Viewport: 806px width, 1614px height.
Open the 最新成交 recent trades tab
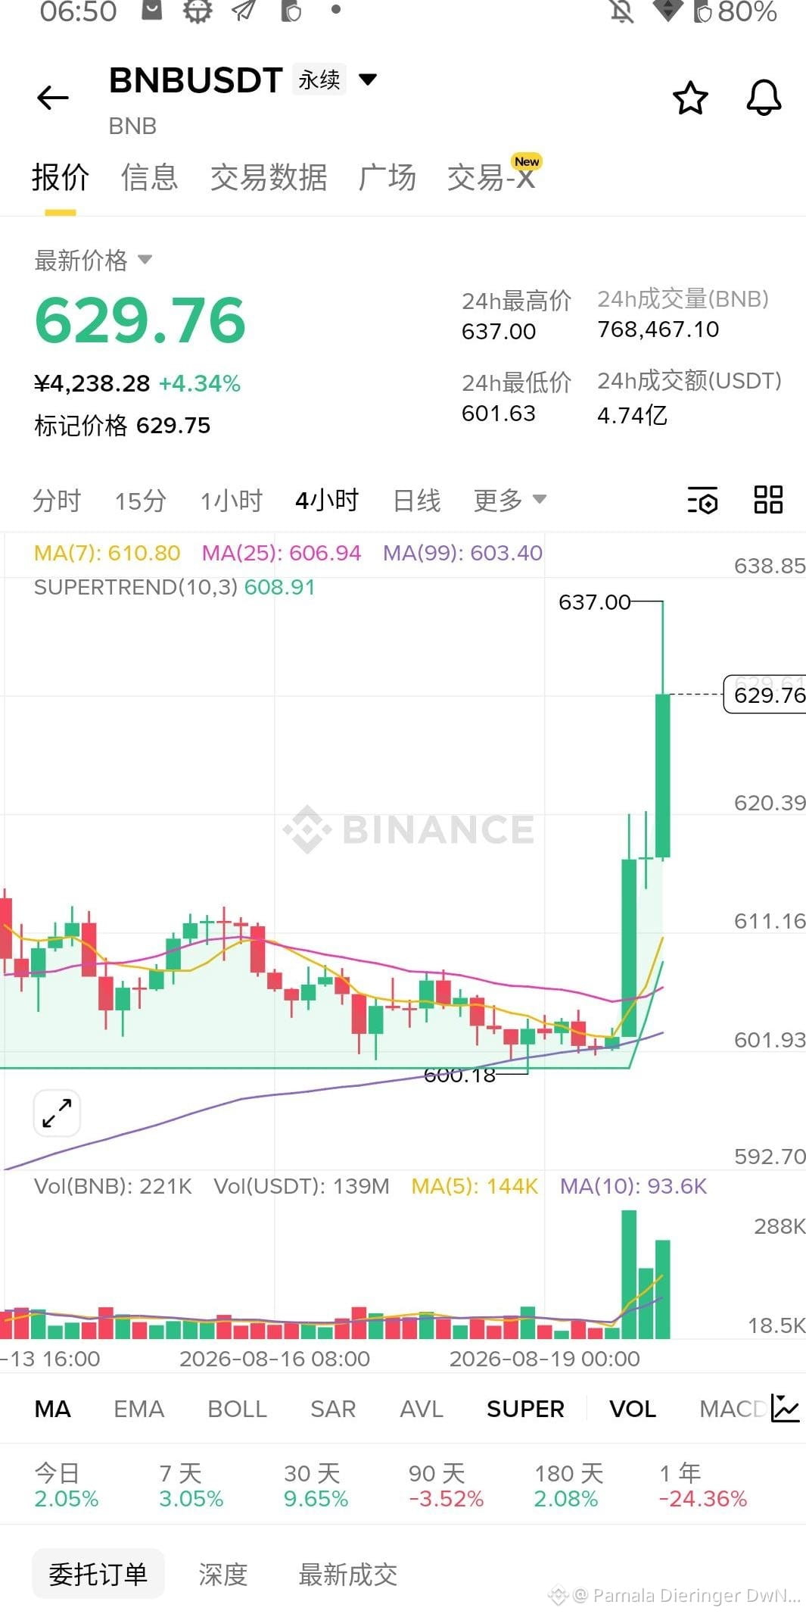[348, 1575]
